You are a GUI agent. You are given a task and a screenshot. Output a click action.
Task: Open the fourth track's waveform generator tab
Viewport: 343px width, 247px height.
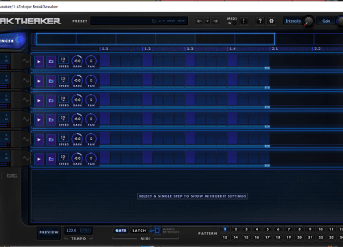point(26,119)
